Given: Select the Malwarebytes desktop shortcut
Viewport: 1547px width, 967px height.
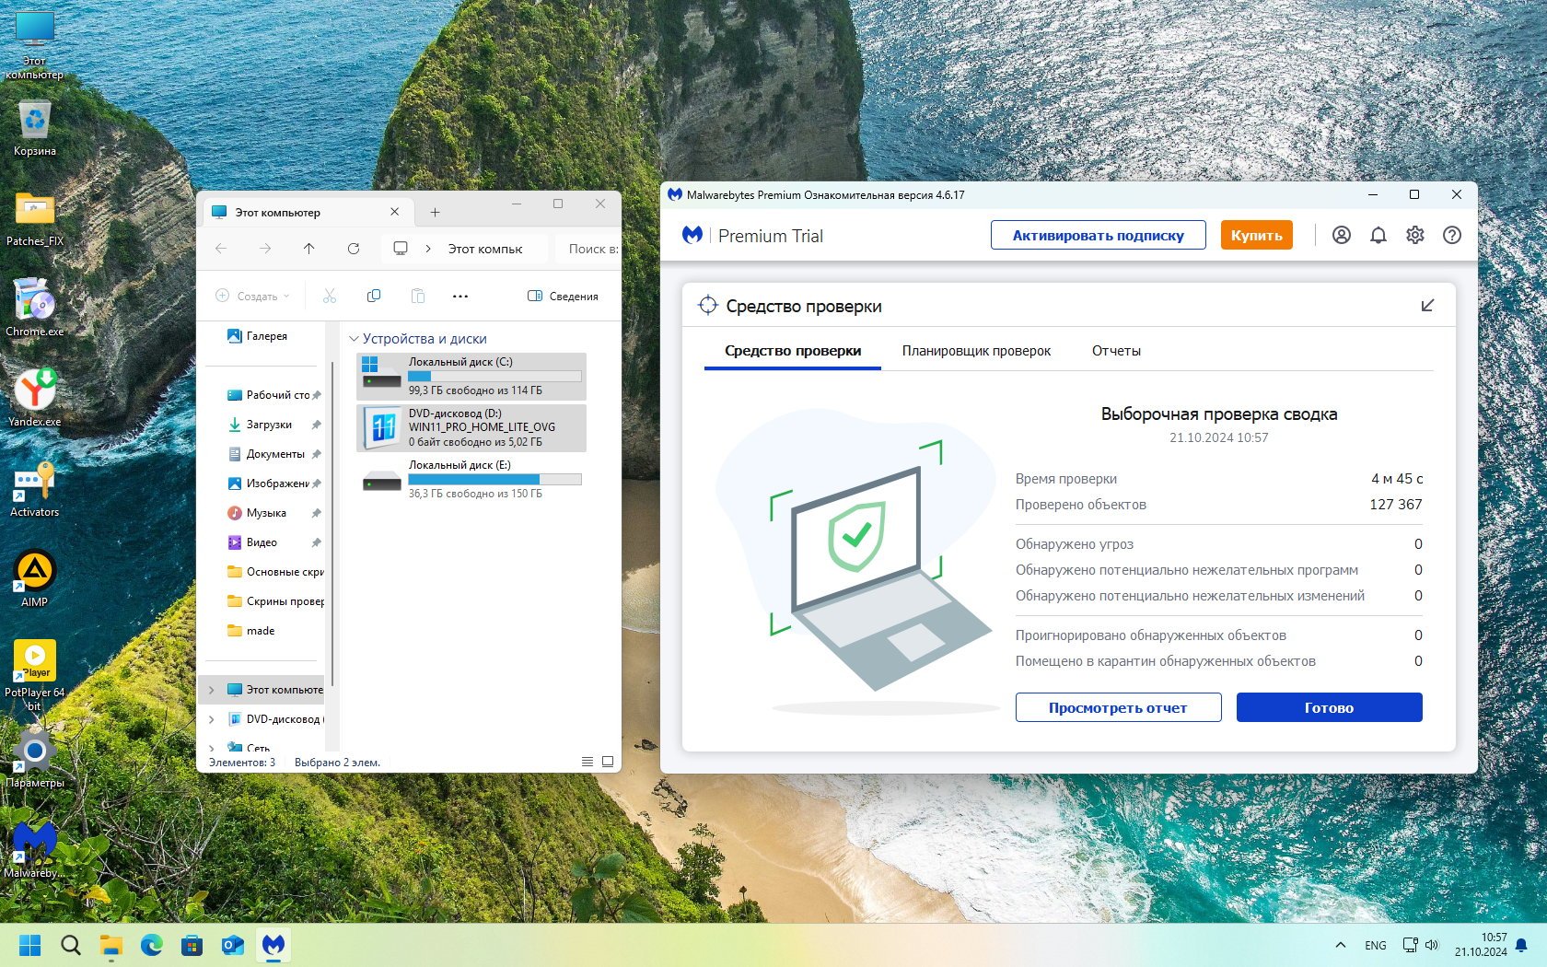Looking at the screenshot, I should point(35,850).
